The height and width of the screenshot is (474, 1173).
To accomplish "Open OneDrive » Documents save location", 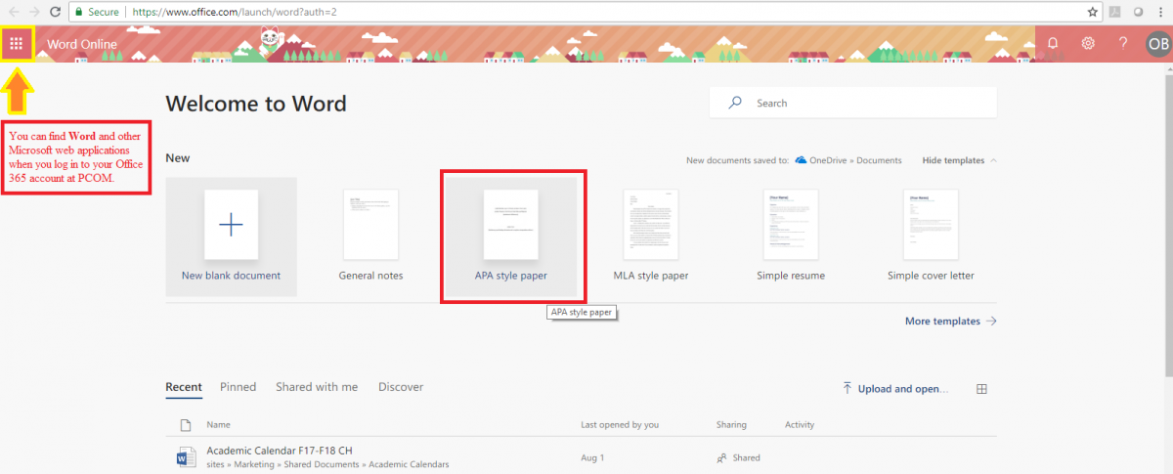I will coord(855,160).
